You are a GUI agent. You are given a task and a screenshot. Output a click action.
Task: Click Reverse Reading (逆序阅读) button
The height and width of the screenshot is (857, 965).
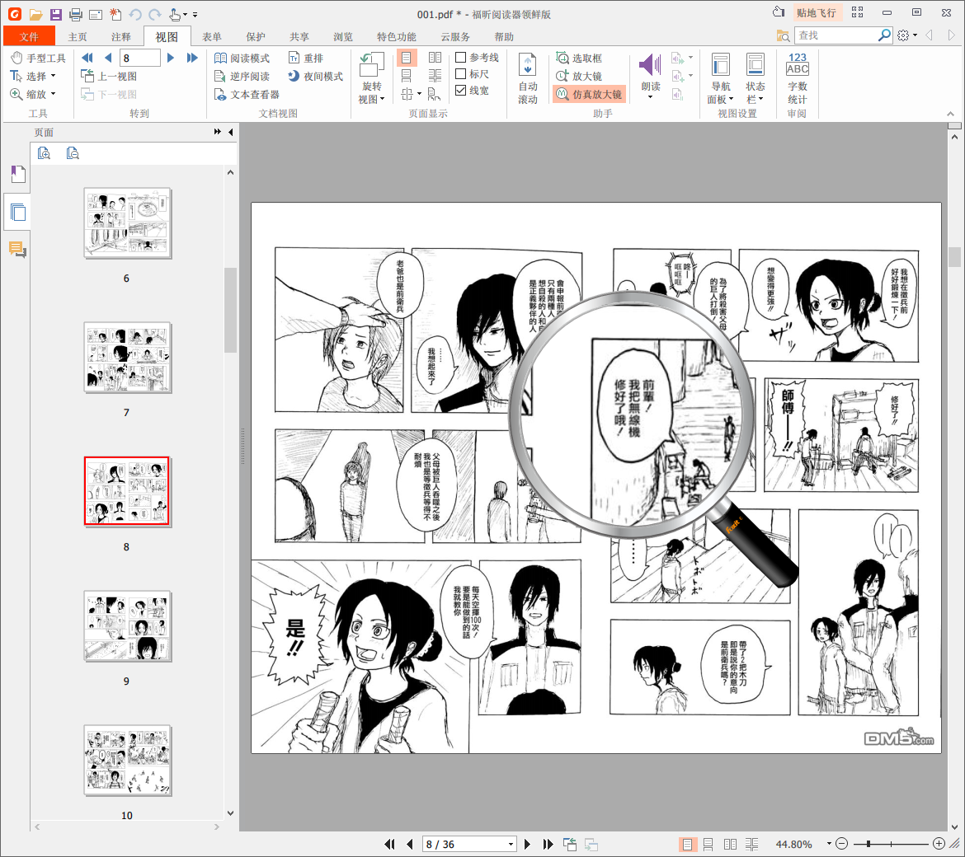click(242, 77)
